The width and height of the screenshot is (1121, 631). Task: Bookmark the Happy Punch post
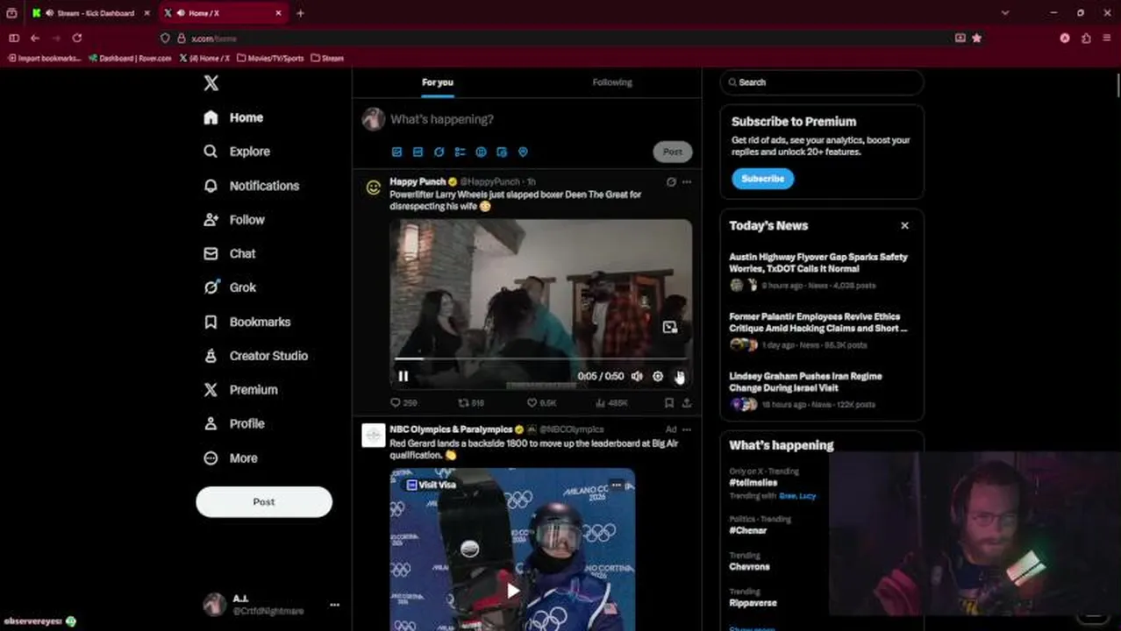(x=669, y=403)
